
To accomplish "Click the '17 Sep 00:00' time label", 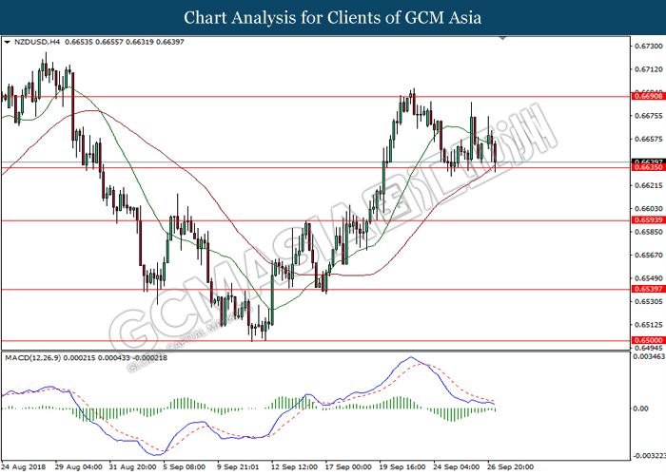I will coord(348,467).
